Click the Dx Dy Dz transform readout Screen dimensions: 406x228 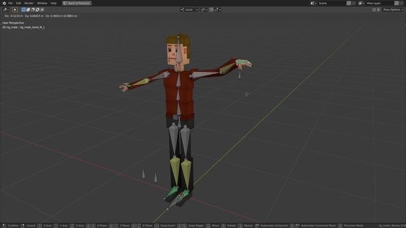(x=41, y=16)
